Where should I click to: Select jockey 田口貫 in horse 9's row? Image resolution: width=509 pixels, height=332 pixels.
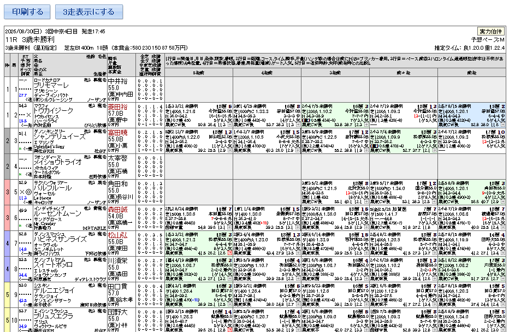[117, 287]
